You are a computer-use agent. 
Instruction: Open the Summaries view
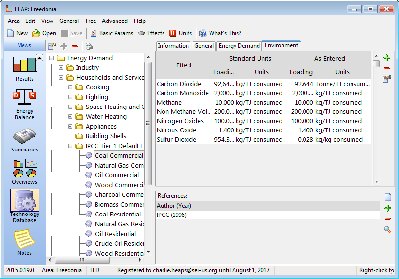point(24,140)
